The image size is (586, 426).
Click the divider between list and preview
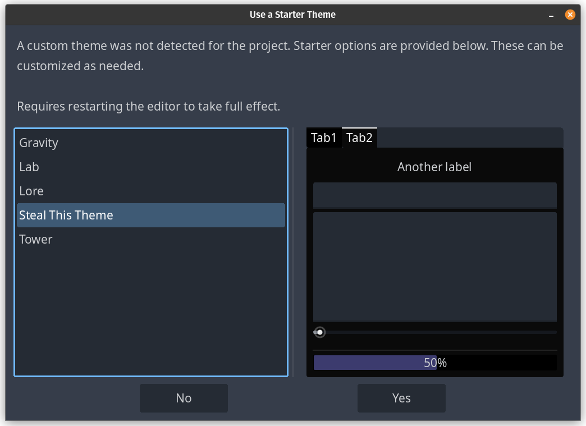pos(293,252)
